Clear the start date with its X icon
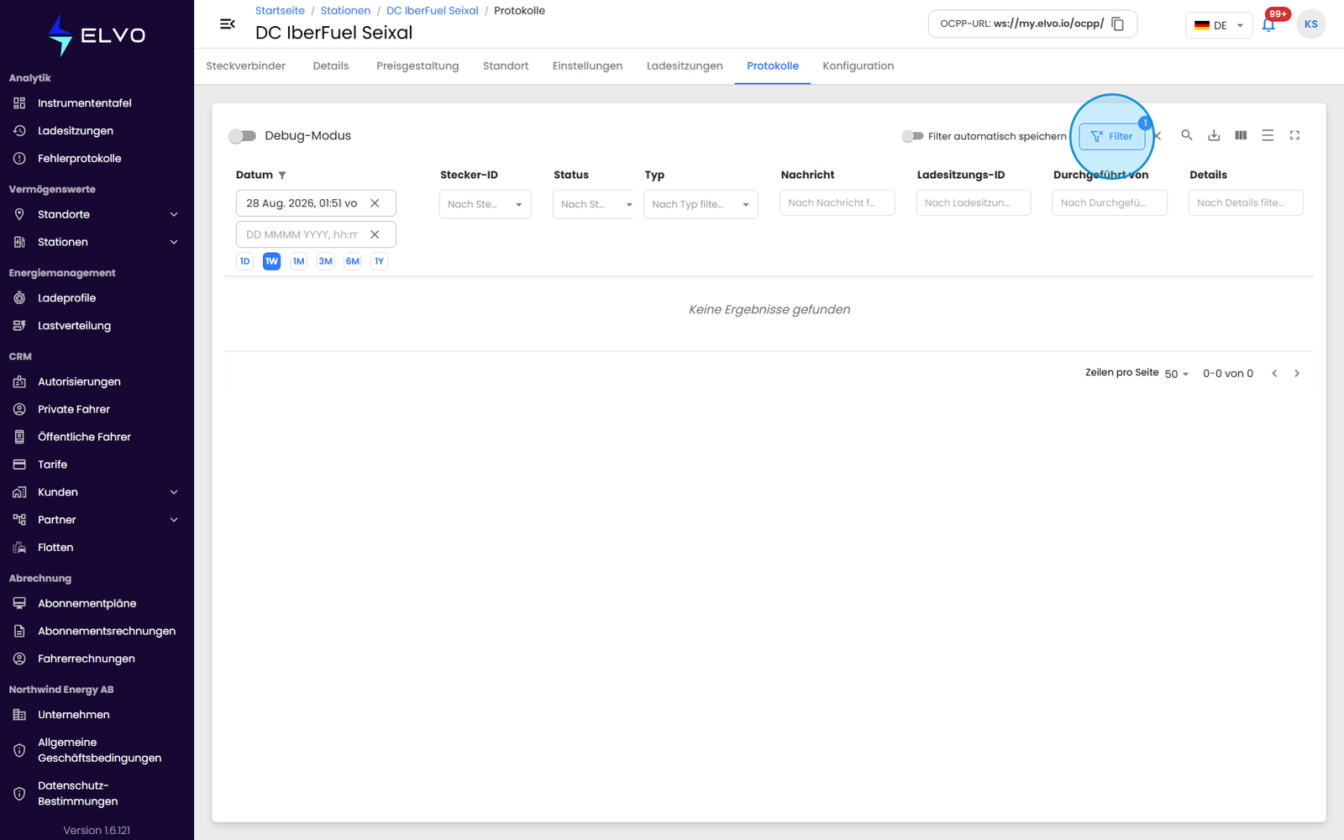Screen dimensions: 1344x840 (x=375, y=203)
